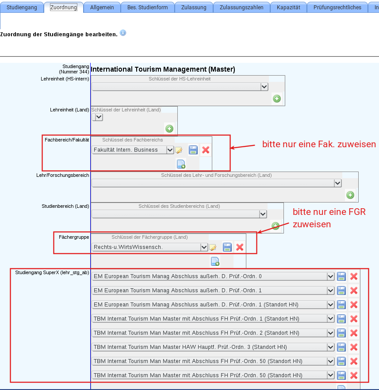The image size is (379, 390).
Task: Add a Lehr/Forschungsbereich entry with green plus
Action: click(x=350, y=195)
